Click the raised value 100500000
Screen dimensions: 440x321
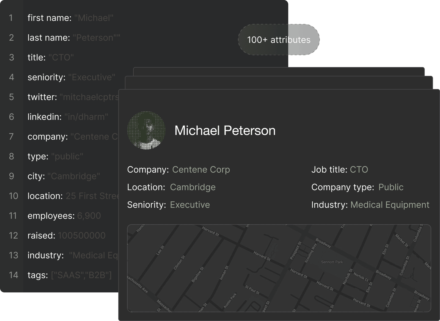[81, 236]
